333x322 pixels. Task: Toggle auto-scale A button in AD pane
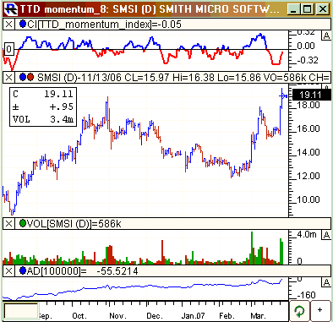click(326, 282)
